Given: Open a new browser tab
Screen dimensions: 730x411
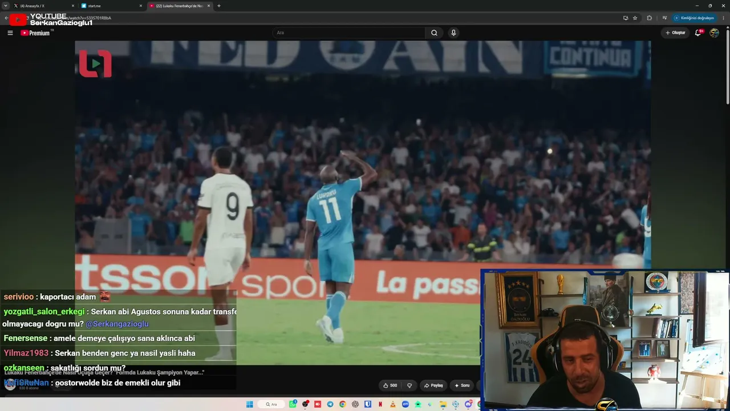Looking at the screenshot, I should click(x=219, y=6).
